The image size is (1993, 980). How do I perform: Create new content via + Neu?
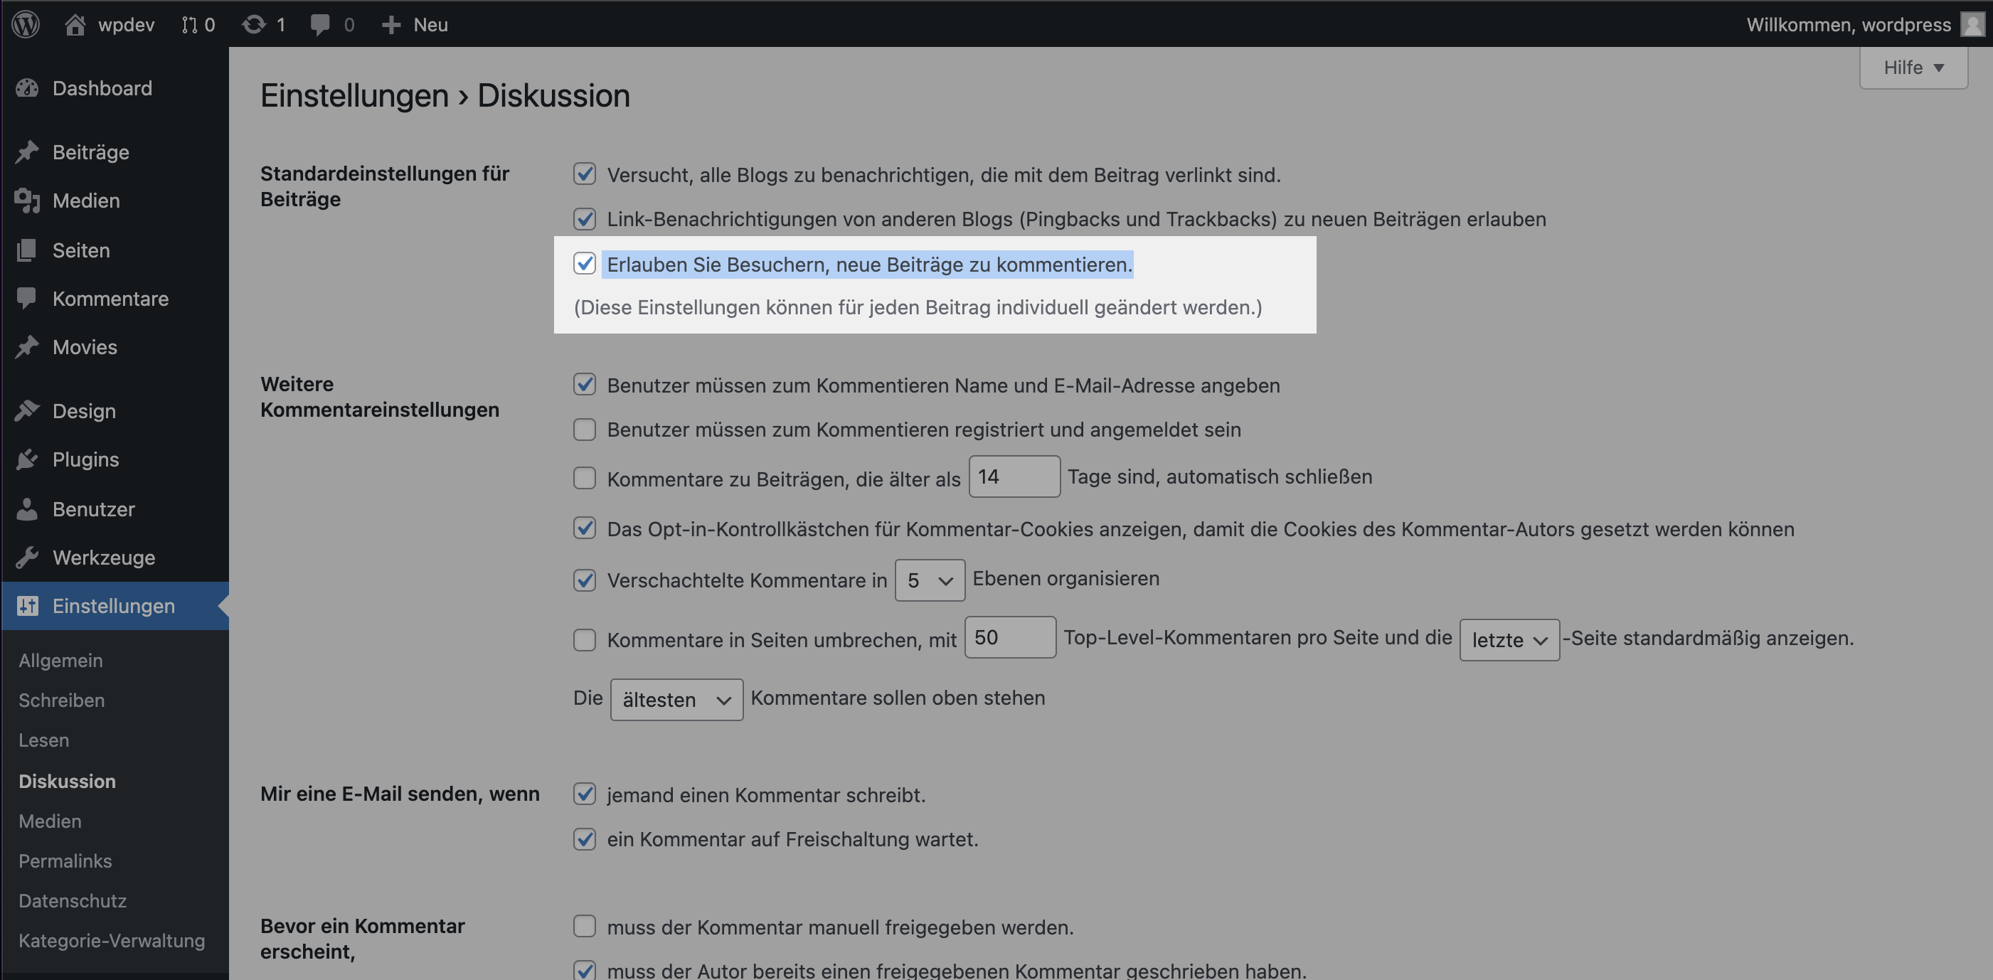coord(414,24)
